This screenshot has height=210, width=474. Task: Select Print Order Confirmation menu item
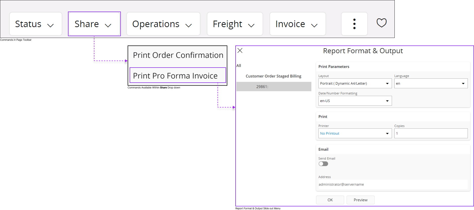[178, 55]
